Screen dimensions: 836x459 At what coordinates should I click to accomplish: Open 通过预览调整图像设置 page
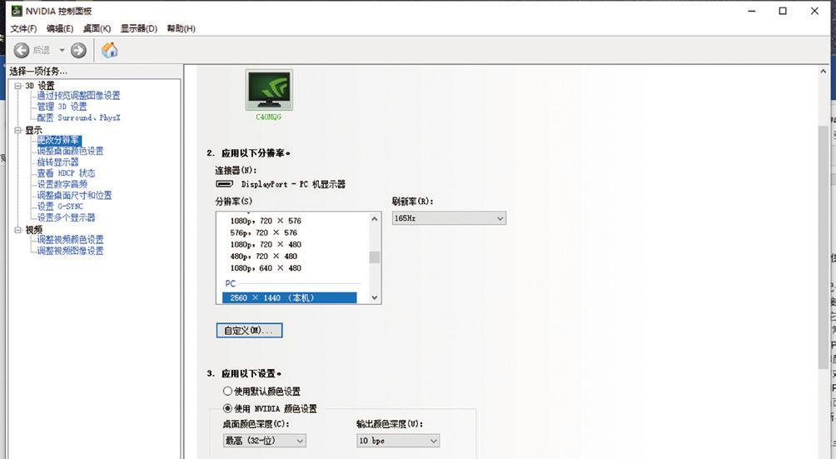click(x=78, y=96)
